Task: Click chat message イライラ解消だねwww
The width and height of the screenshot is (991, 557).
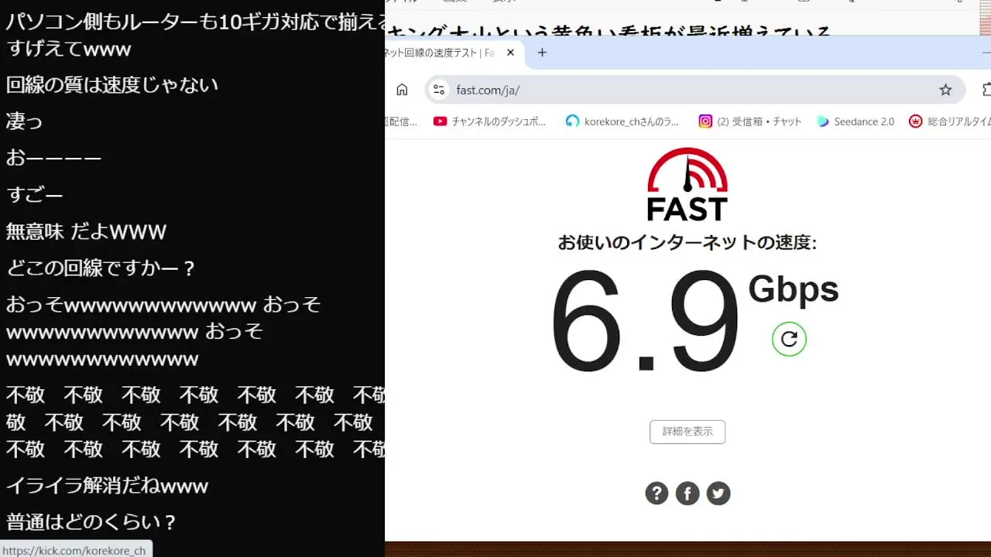Action: tap(107, 486)
